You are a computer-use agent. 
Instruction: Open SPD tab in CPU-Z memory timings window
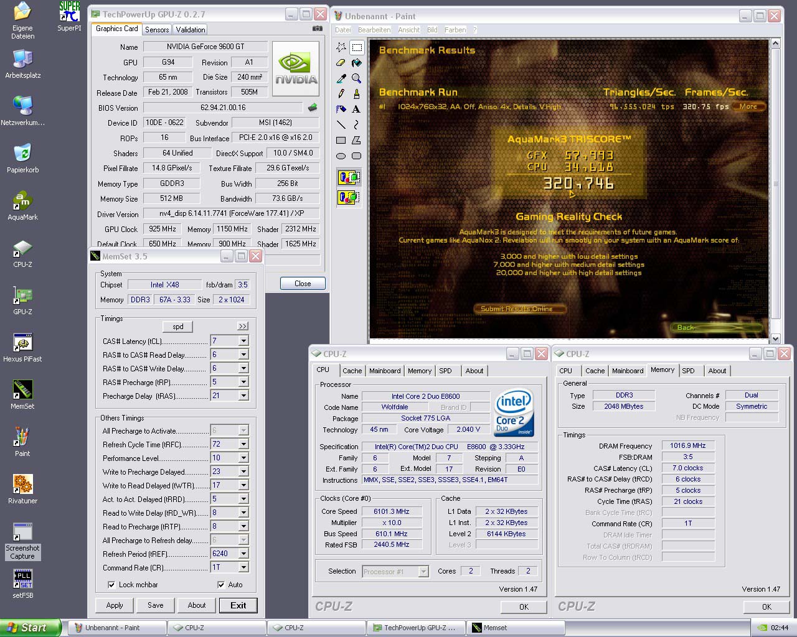pos(688,371)
